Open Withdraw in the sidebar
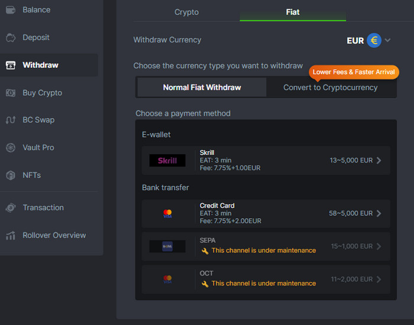 tap(40, 65)
